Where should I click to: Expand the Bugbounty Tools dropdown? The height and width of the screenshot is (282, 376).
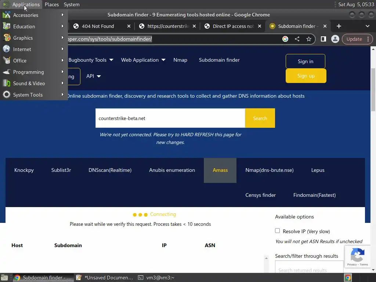pyautogui.click(x=91, y=60)
